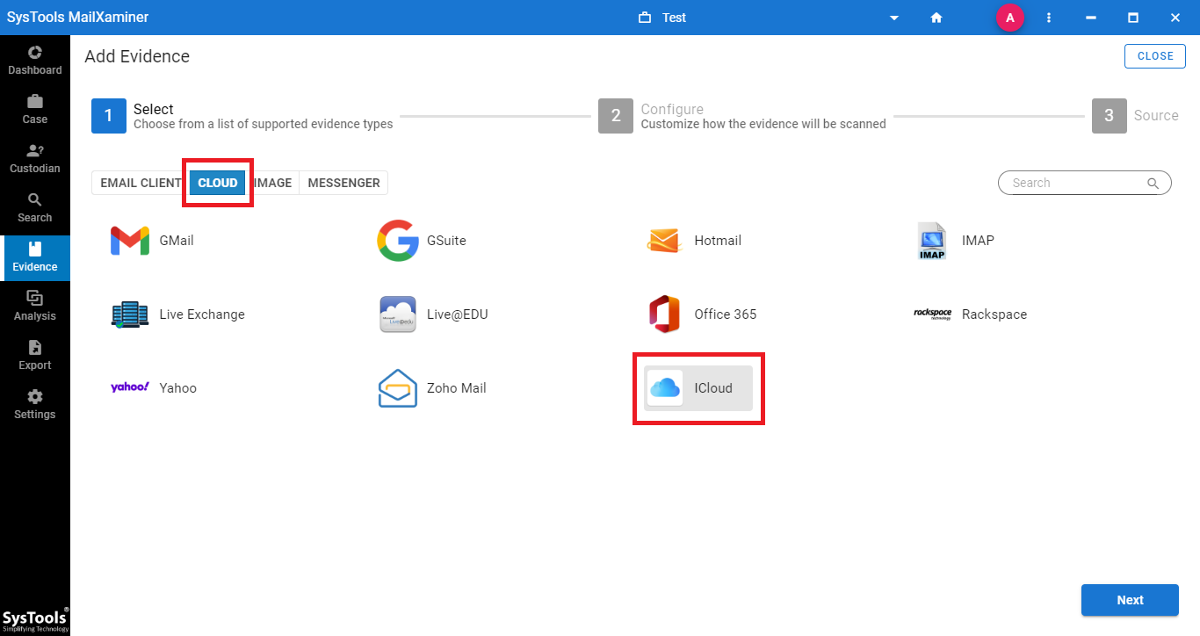Choose Zoho Mail evidence type

432,388
